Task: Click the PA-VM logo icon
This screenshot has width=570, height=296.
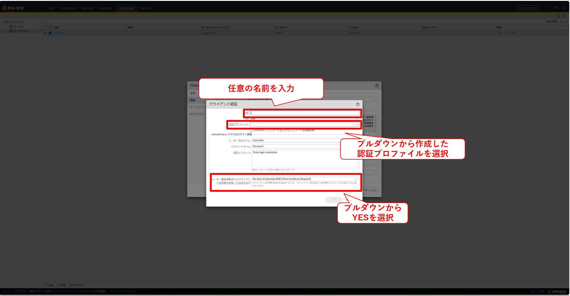Action: point(4,8)
